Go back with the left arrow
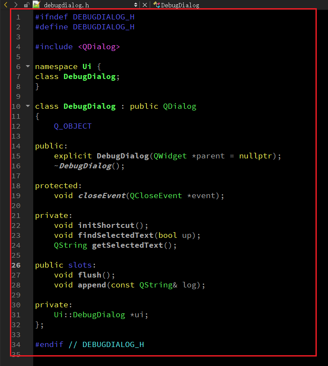328x366 pixels. pyautogui.click(x=6, y=5)
